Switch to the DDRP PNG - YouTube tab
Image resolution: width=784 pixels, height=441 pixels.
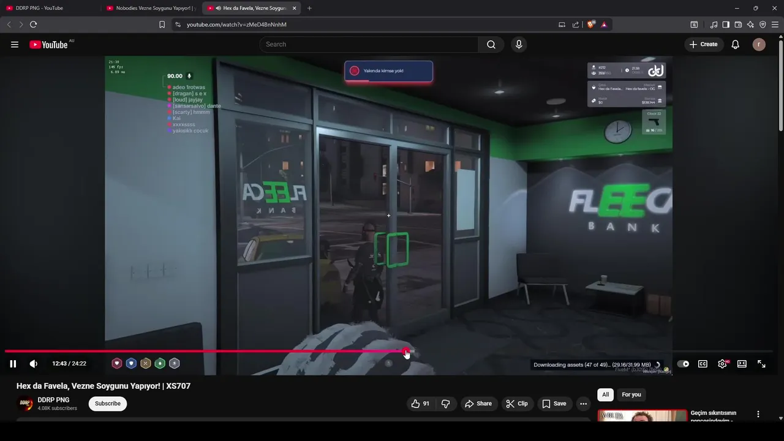coord(50,8)
